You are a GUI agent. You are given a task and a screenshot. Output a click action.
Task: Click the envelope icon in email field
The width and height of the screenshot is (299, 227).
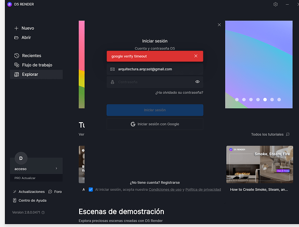click(112, 69)
